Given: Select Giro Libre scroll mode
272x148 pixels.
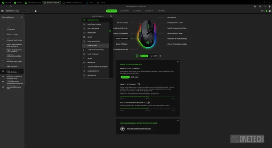Looking at the screenshot, I should pos(134,77).
